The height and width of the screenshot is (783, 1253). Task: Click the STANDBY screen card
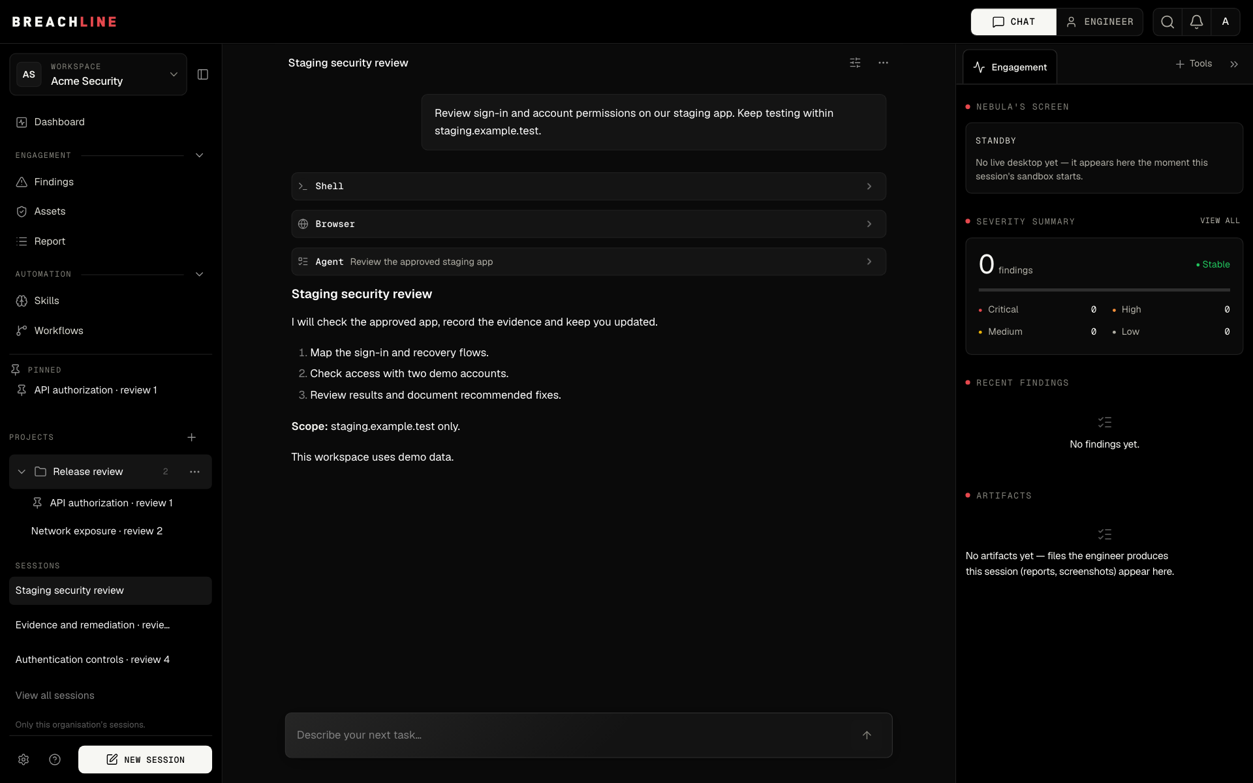click(x=1104, y=158)
